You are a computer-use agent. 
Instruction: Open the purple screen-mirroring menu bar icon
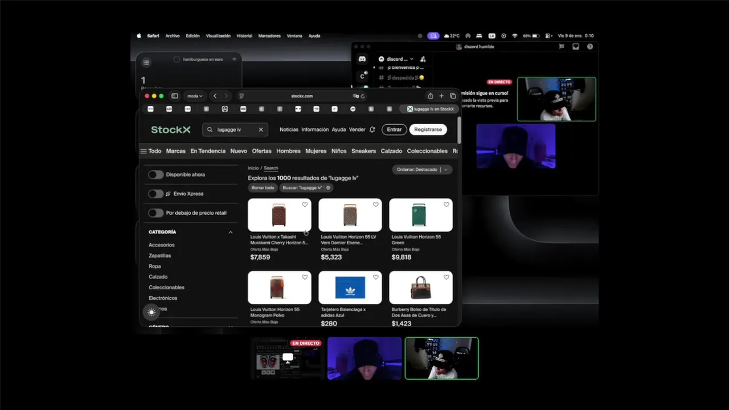[x=433, y=35]
